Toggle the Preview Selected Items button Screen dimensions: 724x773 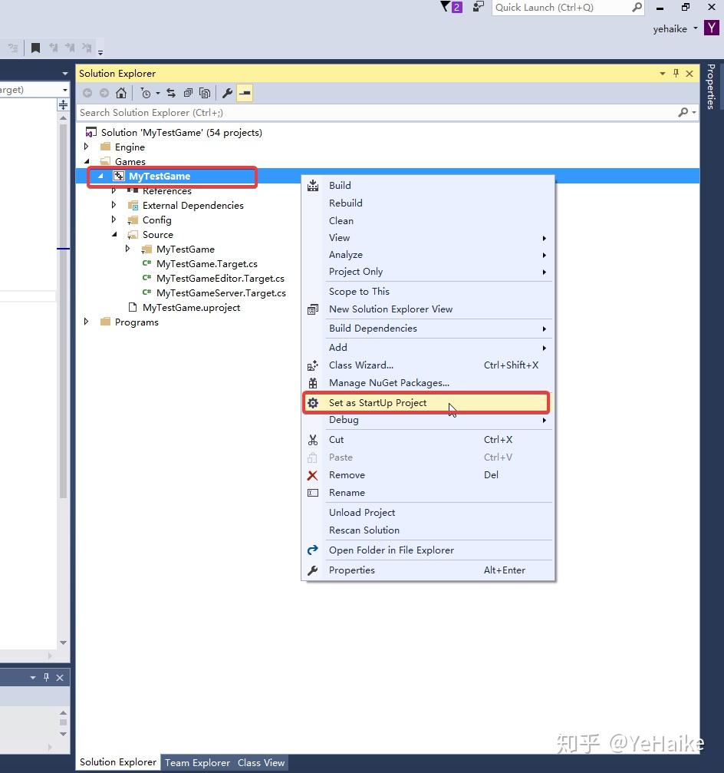(245, 93)
